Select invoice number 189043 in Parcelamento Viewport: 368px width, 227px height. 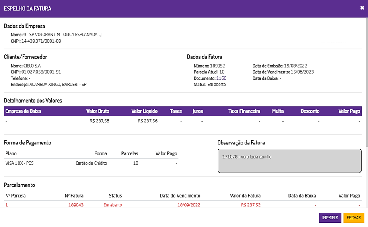pyautogui.click(x=76, y=205)
